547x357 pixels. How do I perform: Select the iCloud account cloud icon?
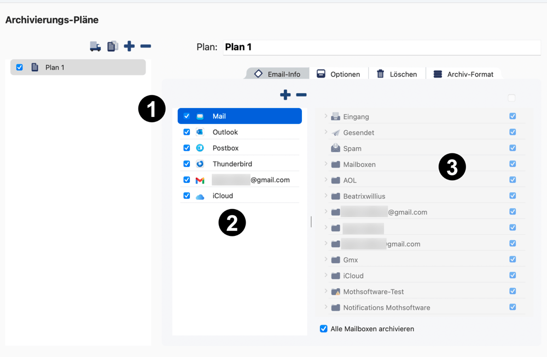200,196
